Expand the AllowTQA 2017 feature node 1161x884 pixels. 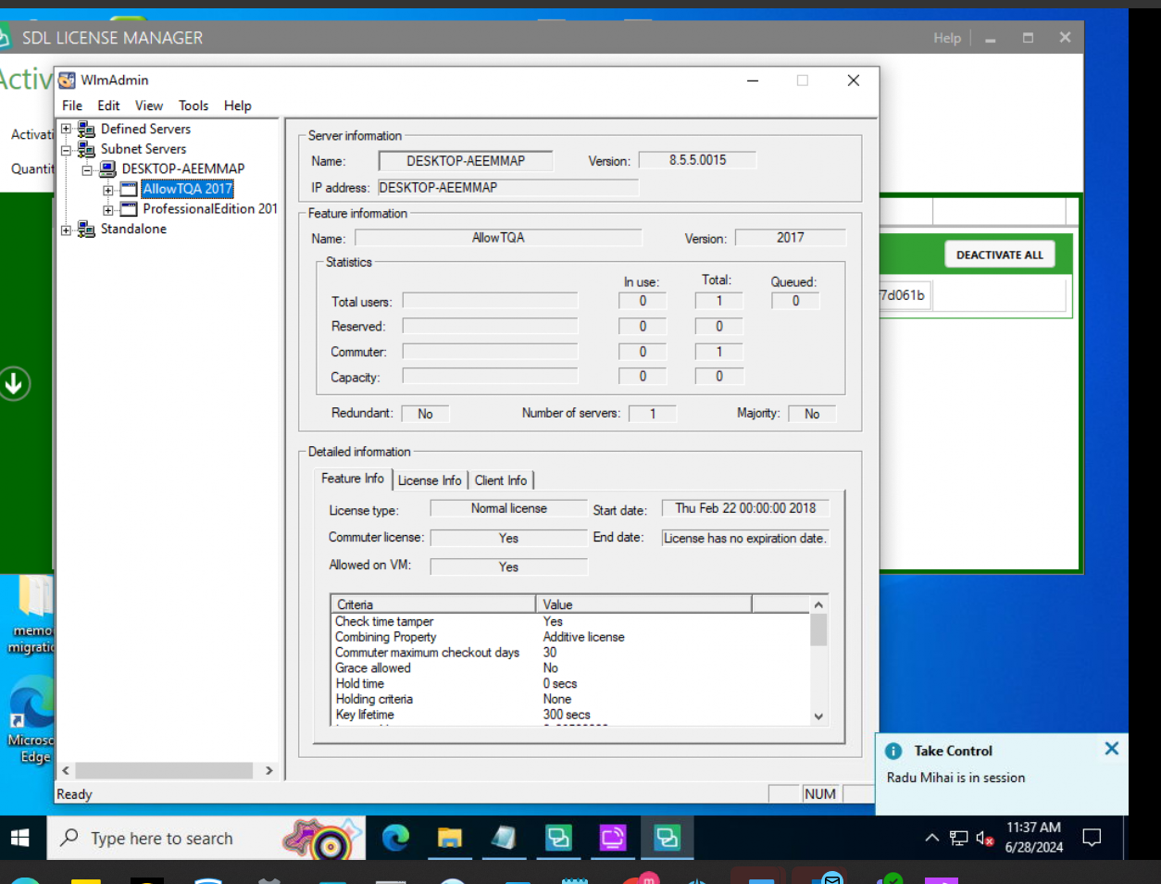tap(108, 191)
